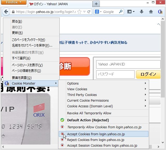Click vertical scrollbar down arrow
Image resolution: width=166 pixels, height=150 pixels.
163,142
